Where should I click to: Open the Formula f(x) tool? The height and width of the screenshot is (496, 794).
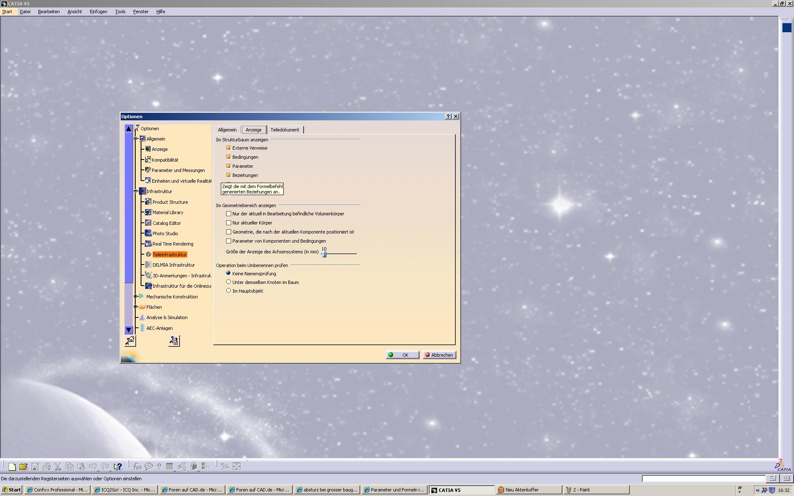point(137,467)
